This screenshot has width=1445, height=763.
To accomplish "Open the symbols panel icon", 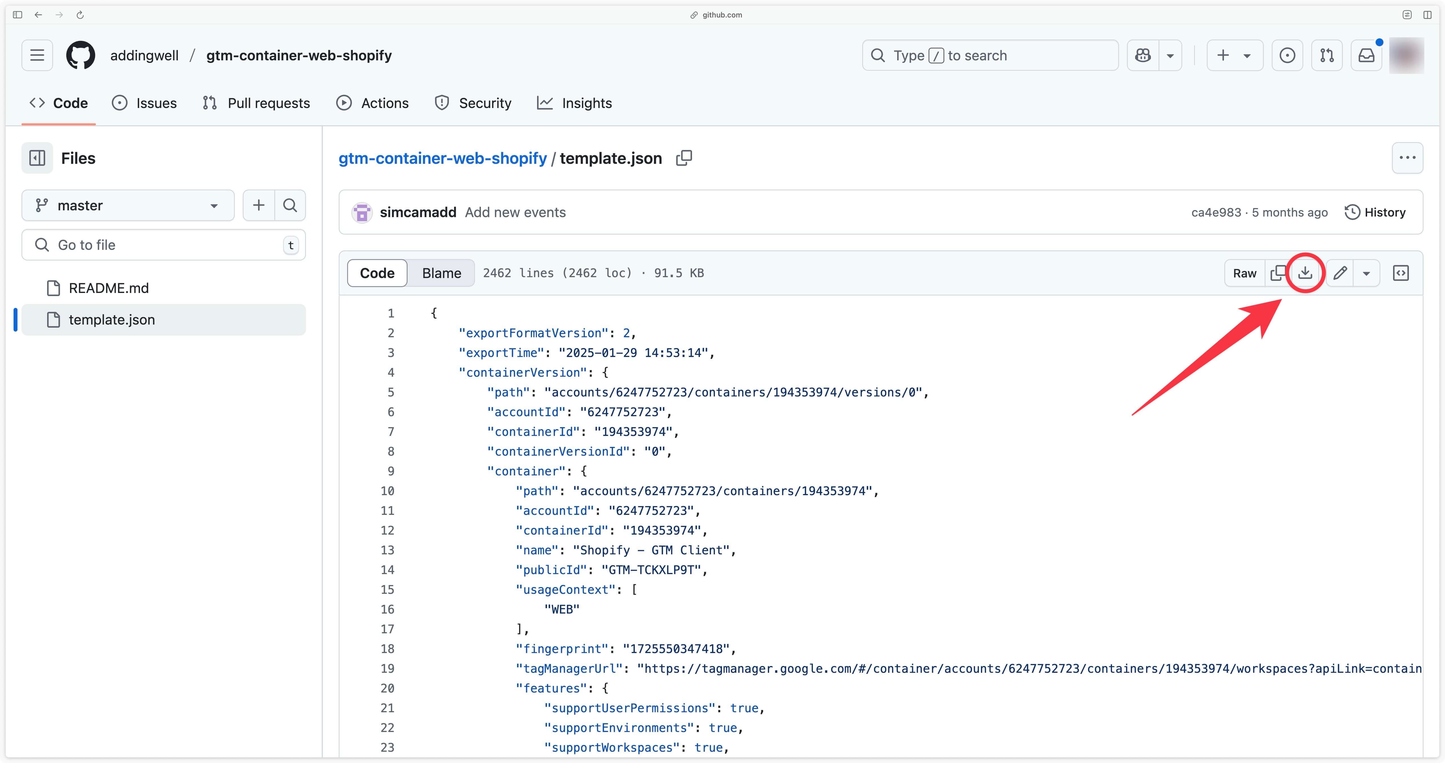I will click(x=1401, y=273).
